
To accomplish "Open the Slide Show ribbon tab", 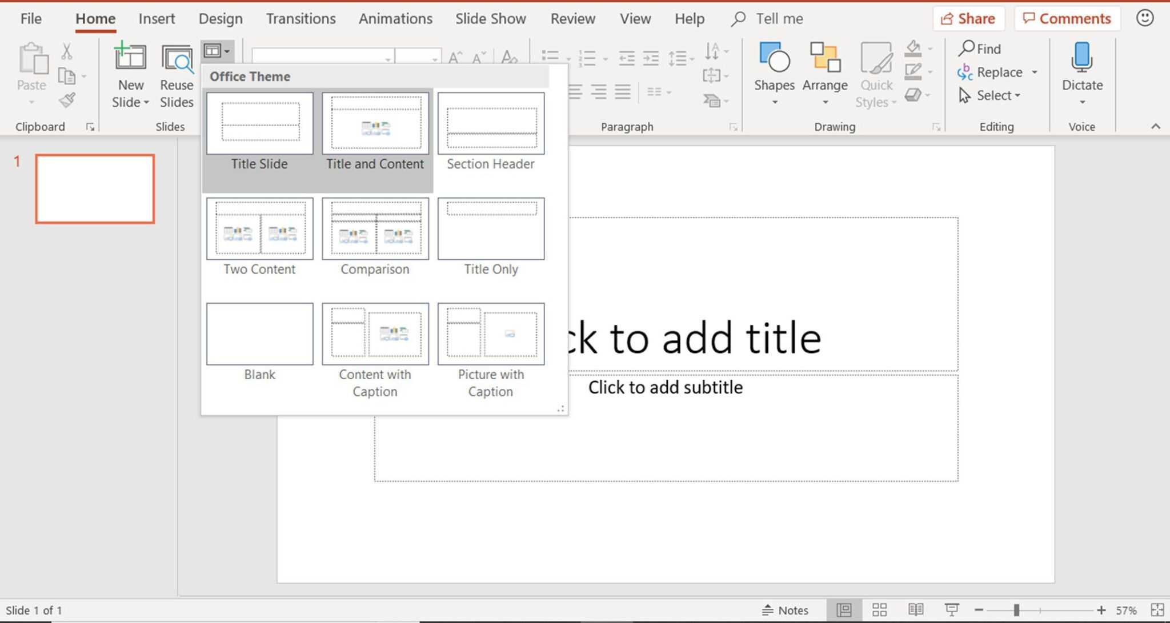I will click(x=490, y=18).
